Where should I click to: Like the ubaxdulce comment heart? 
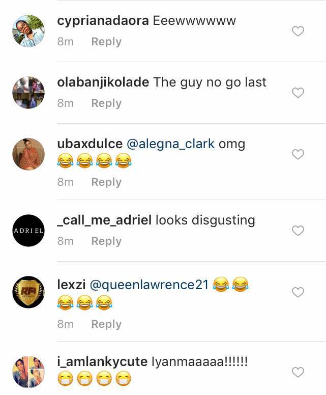[x=298, y=154]
